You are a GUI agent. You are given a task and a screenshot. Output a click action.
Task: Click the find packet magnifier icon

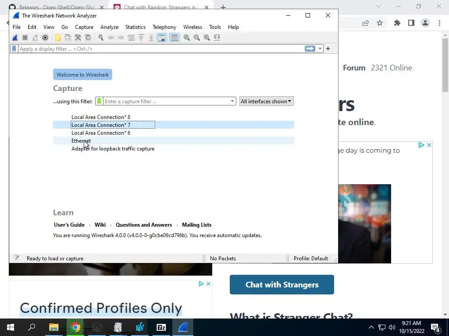pyautogui.click(x=100, y=38)
